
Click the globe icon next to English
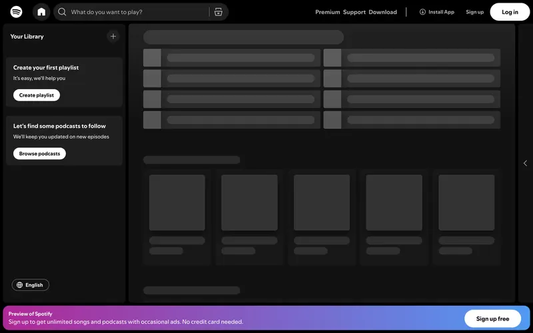pos(20,285)
